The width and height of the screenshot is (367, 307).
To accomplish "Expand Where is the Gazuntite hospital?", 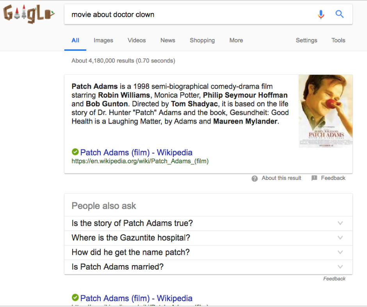I will pos(208,238).
